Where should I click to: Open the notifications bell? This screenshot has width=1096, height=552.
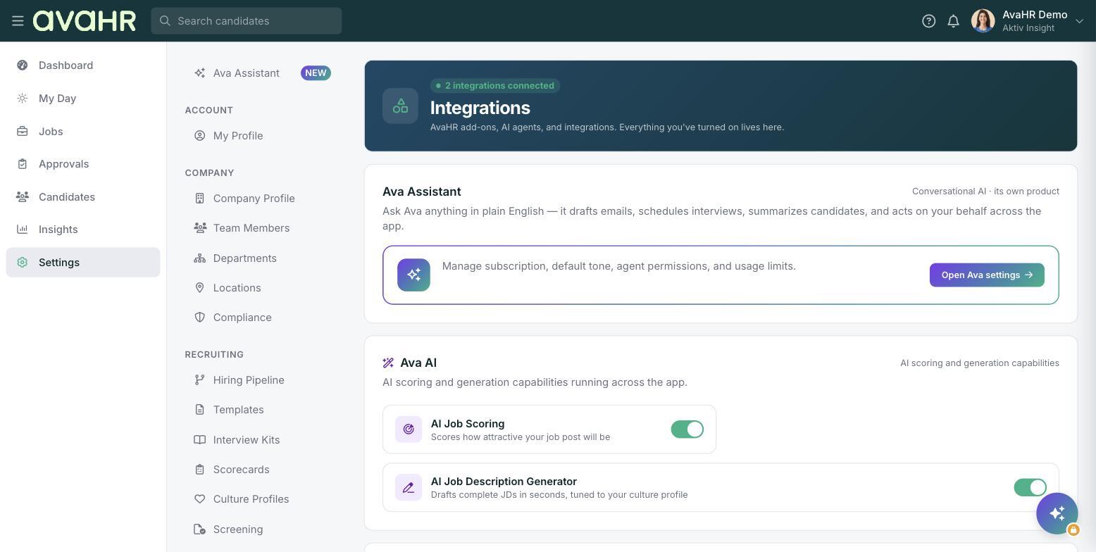pos(953,21)
